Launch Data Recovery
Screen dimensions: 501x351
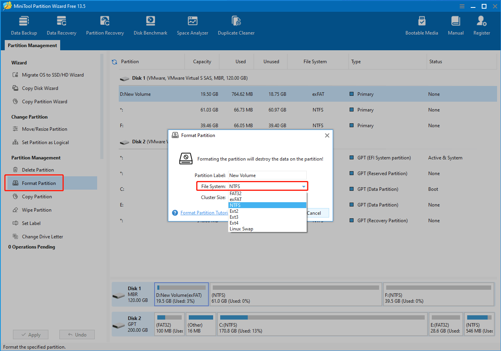tap(61, 25)
